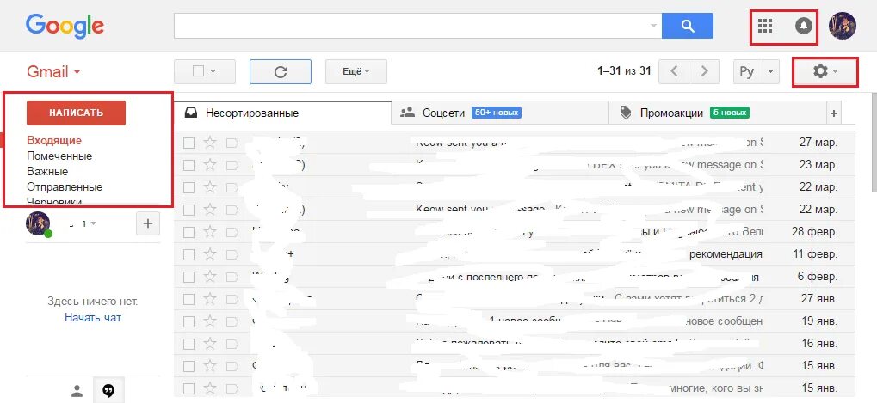Star the message dated 23 мар.

tap(210, 165)
